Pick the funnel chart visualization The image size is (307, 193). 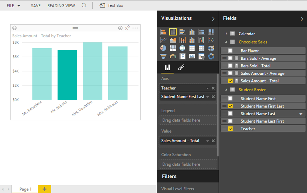point(163,56)
